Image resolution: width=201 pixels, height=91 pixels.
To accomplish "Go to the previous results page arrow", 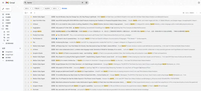I will [197, 13].
